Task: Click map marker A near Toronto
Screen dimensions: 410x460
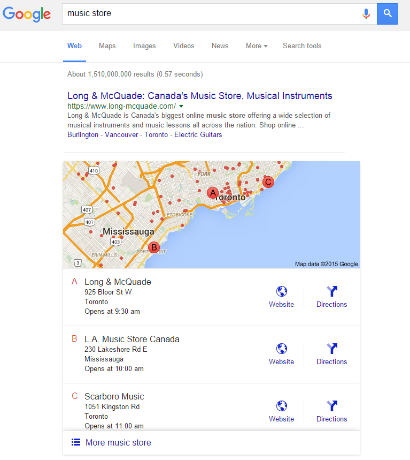Action: [x=212, y=193]
